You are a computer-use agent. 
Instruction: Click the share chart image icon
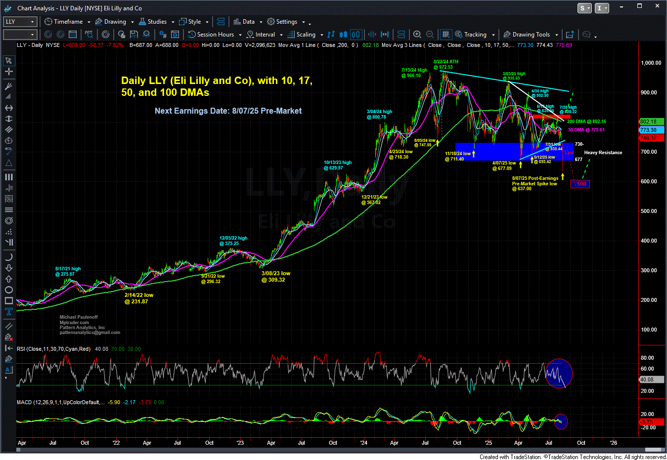coord(570,35)
